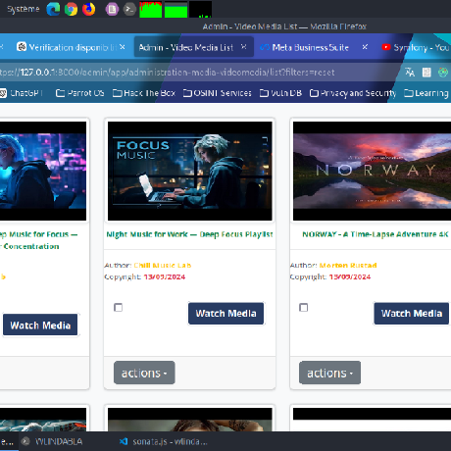The width and height of the screenshot is (451, 451).
Task: Open the NORWAY Time-Lapse Adventure 4K title link
Action: click(376, 234)
